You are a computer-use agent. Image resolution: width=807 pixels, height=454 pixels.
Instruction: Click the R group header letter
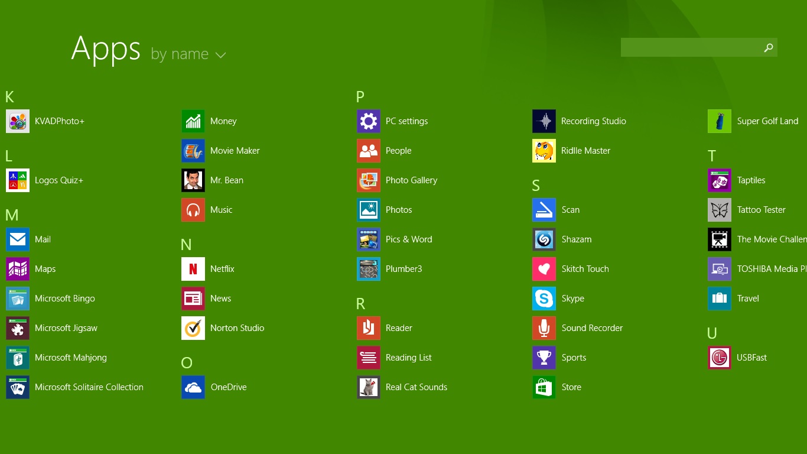360,304
